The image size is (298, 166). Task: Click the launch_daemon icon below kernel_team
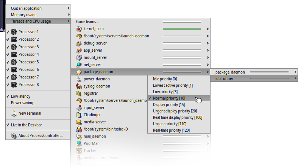pos(79,36)
